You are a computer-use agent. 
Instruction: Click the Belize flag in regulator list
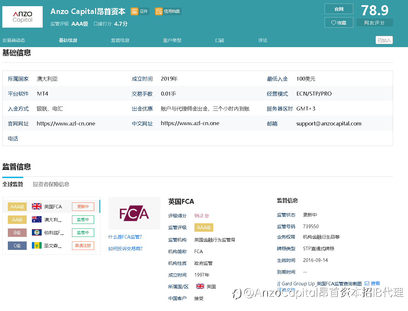click(x=37, y=232)
